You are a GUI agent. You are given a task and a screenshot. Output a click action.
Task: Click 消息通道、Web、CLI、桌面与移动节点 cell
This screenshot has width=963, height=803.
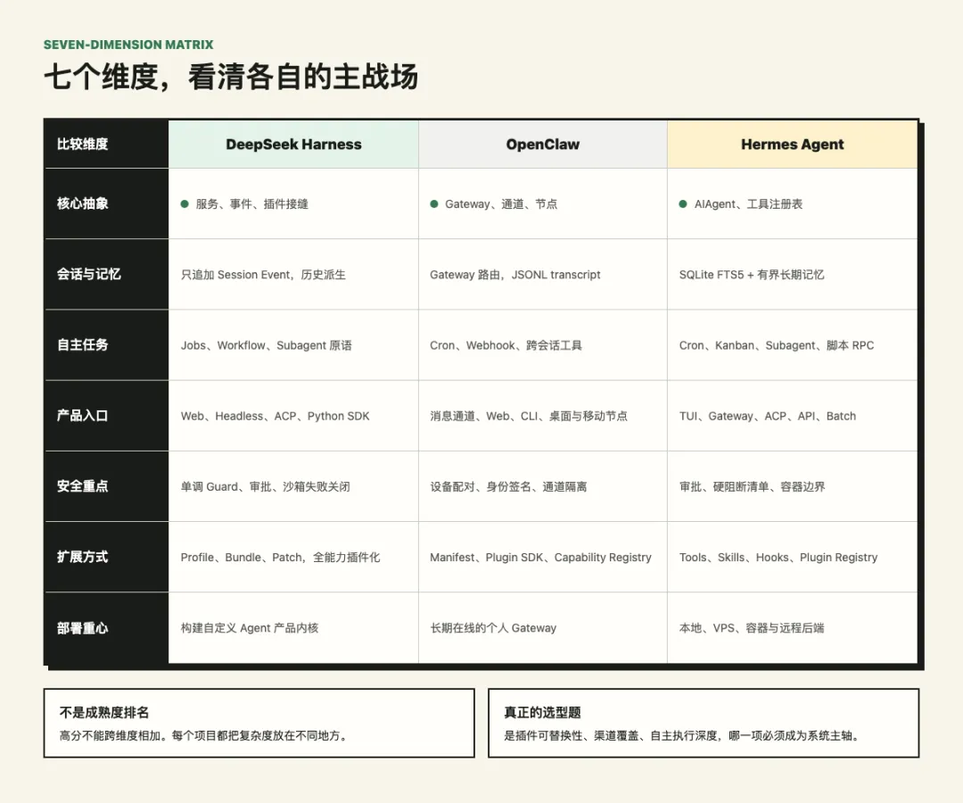coord(543,416)
